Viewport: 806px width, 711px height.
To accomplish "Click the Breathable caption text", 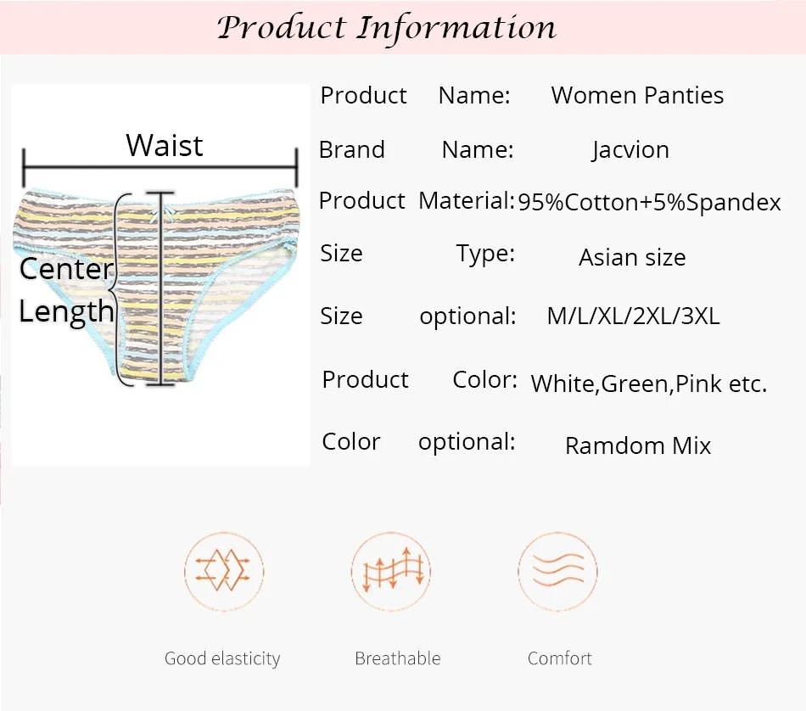I will coord(398,658).
